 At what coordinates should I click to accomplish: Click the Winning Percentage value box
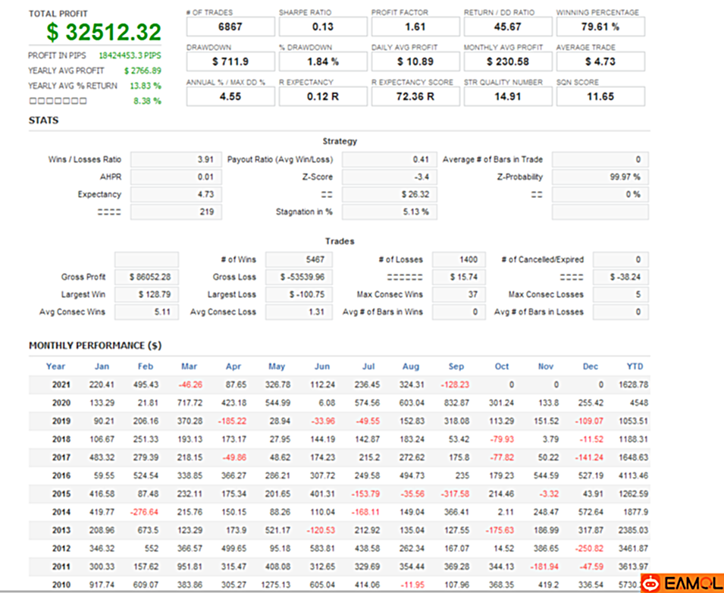(x=600, y=27)
